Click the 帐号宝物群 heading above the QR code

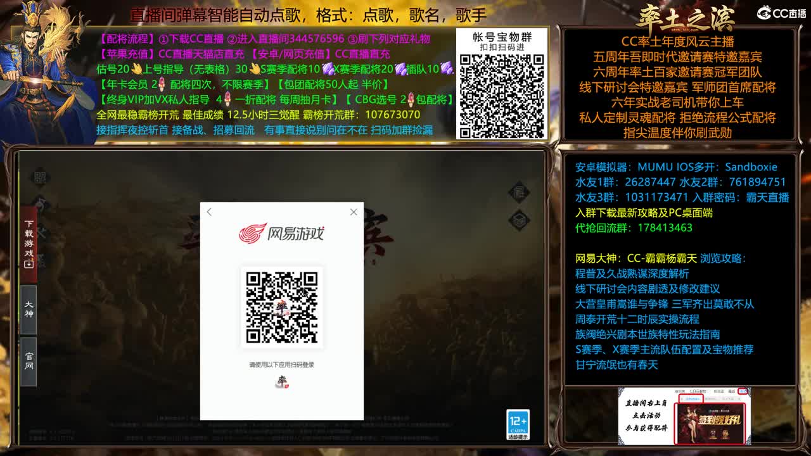(502, 37)
